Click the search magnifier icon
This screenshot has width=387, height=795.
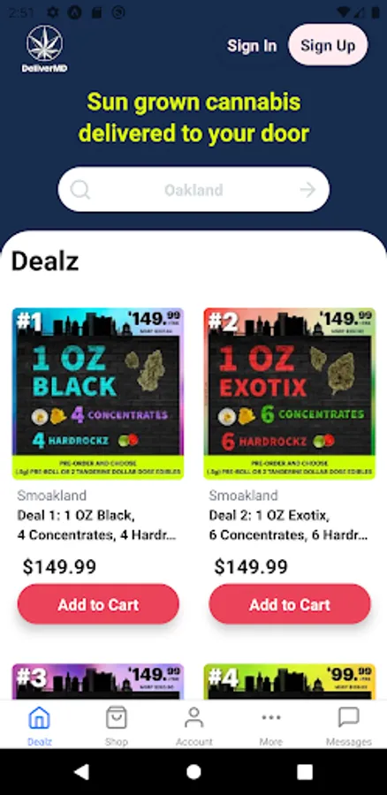[80, 190]
